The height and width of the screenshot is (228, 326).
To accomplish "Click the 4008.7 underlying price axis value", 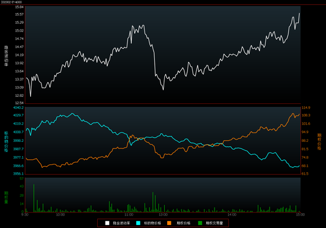I will (x=18, y=132).
